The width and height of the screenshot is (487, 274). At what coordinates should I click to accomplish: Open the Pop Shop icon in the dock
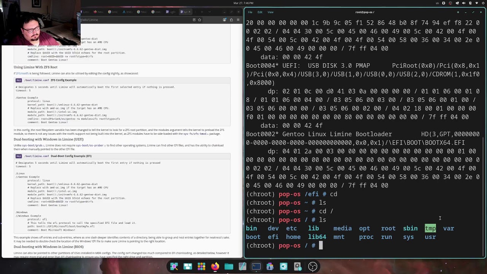pyautogui.click(x=270, y=266)
